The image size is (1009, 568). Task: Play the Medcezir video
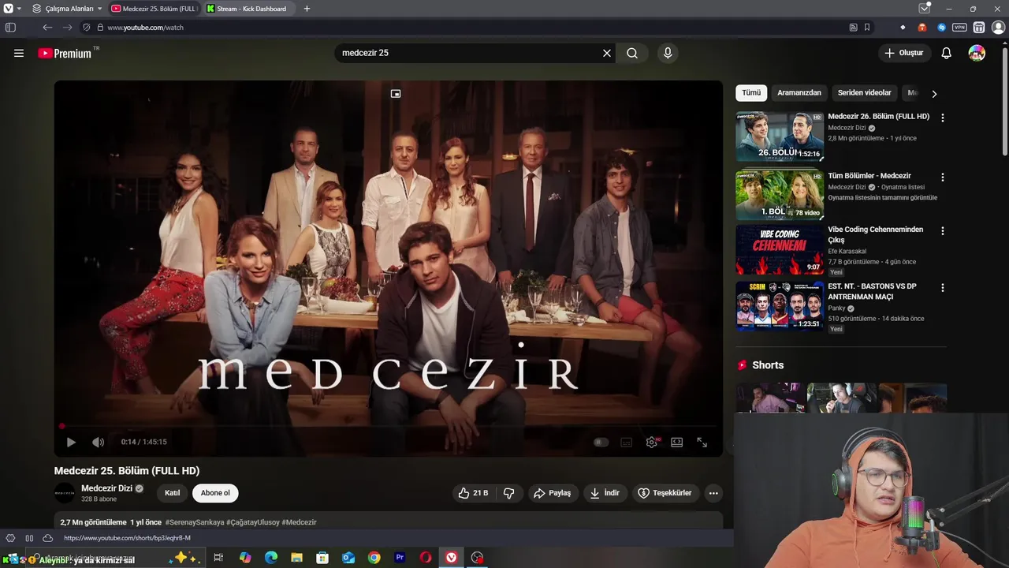(71, 443)
